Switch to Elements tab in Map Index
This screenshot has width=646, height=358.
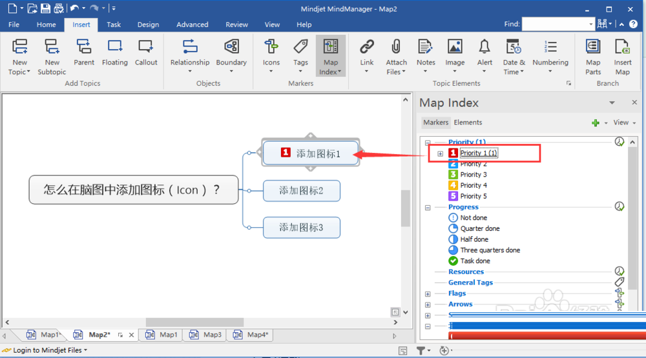(468, 123)
